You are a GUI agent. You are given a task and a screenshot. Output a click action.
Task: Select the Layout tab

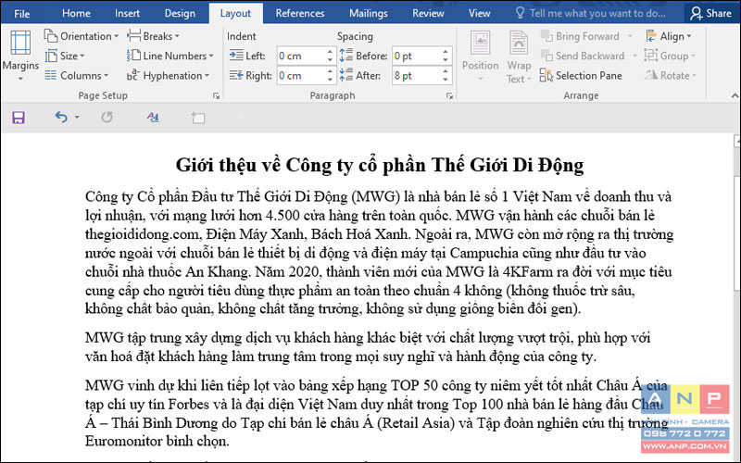[235, 13]
